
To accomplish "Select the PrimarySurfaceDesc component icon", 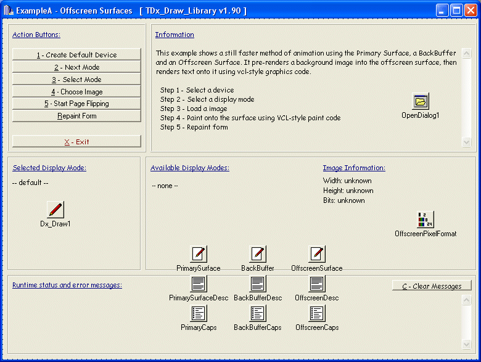I will tap(199, 284).
